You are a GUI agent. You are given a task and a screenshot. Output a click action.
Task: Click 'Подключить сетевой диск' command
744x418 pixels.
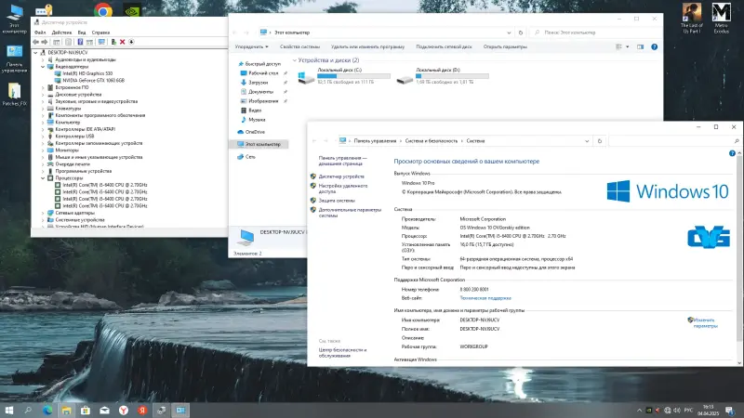445,47
